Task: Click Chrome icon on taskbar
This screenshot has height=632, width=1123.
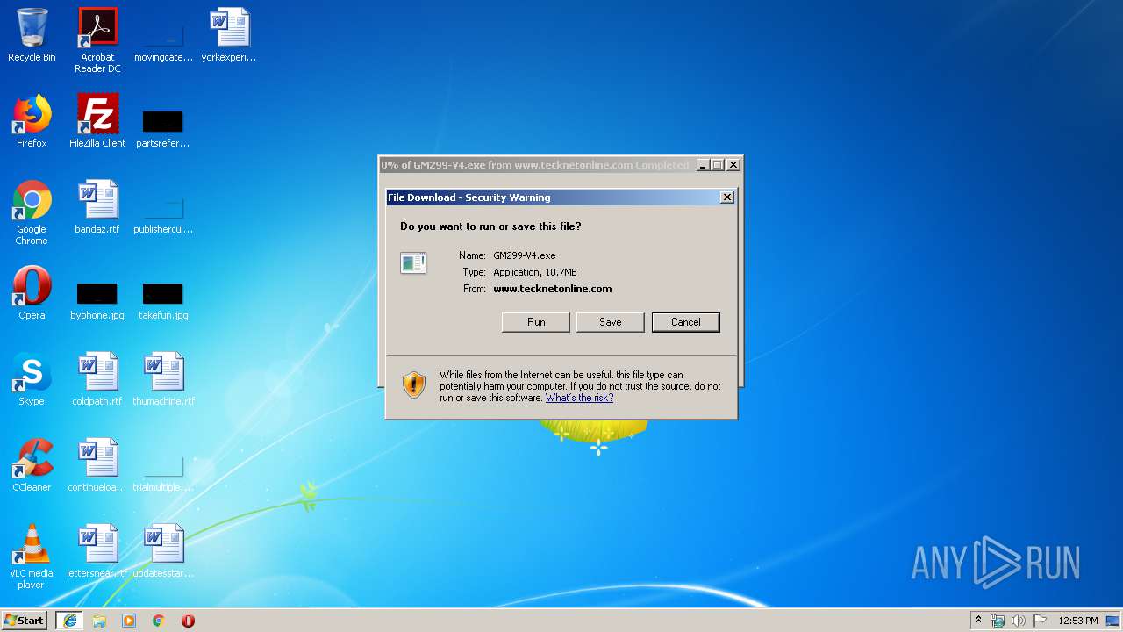Action: coord(159,621)
